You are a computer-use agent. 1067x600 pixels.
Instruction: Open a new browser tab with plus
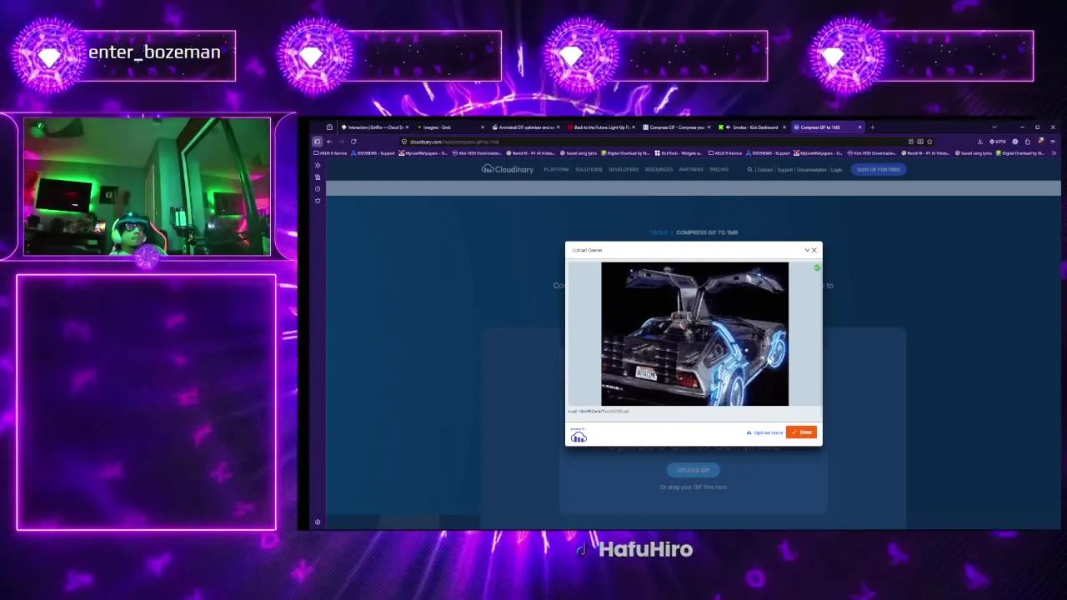pos(872,127)
